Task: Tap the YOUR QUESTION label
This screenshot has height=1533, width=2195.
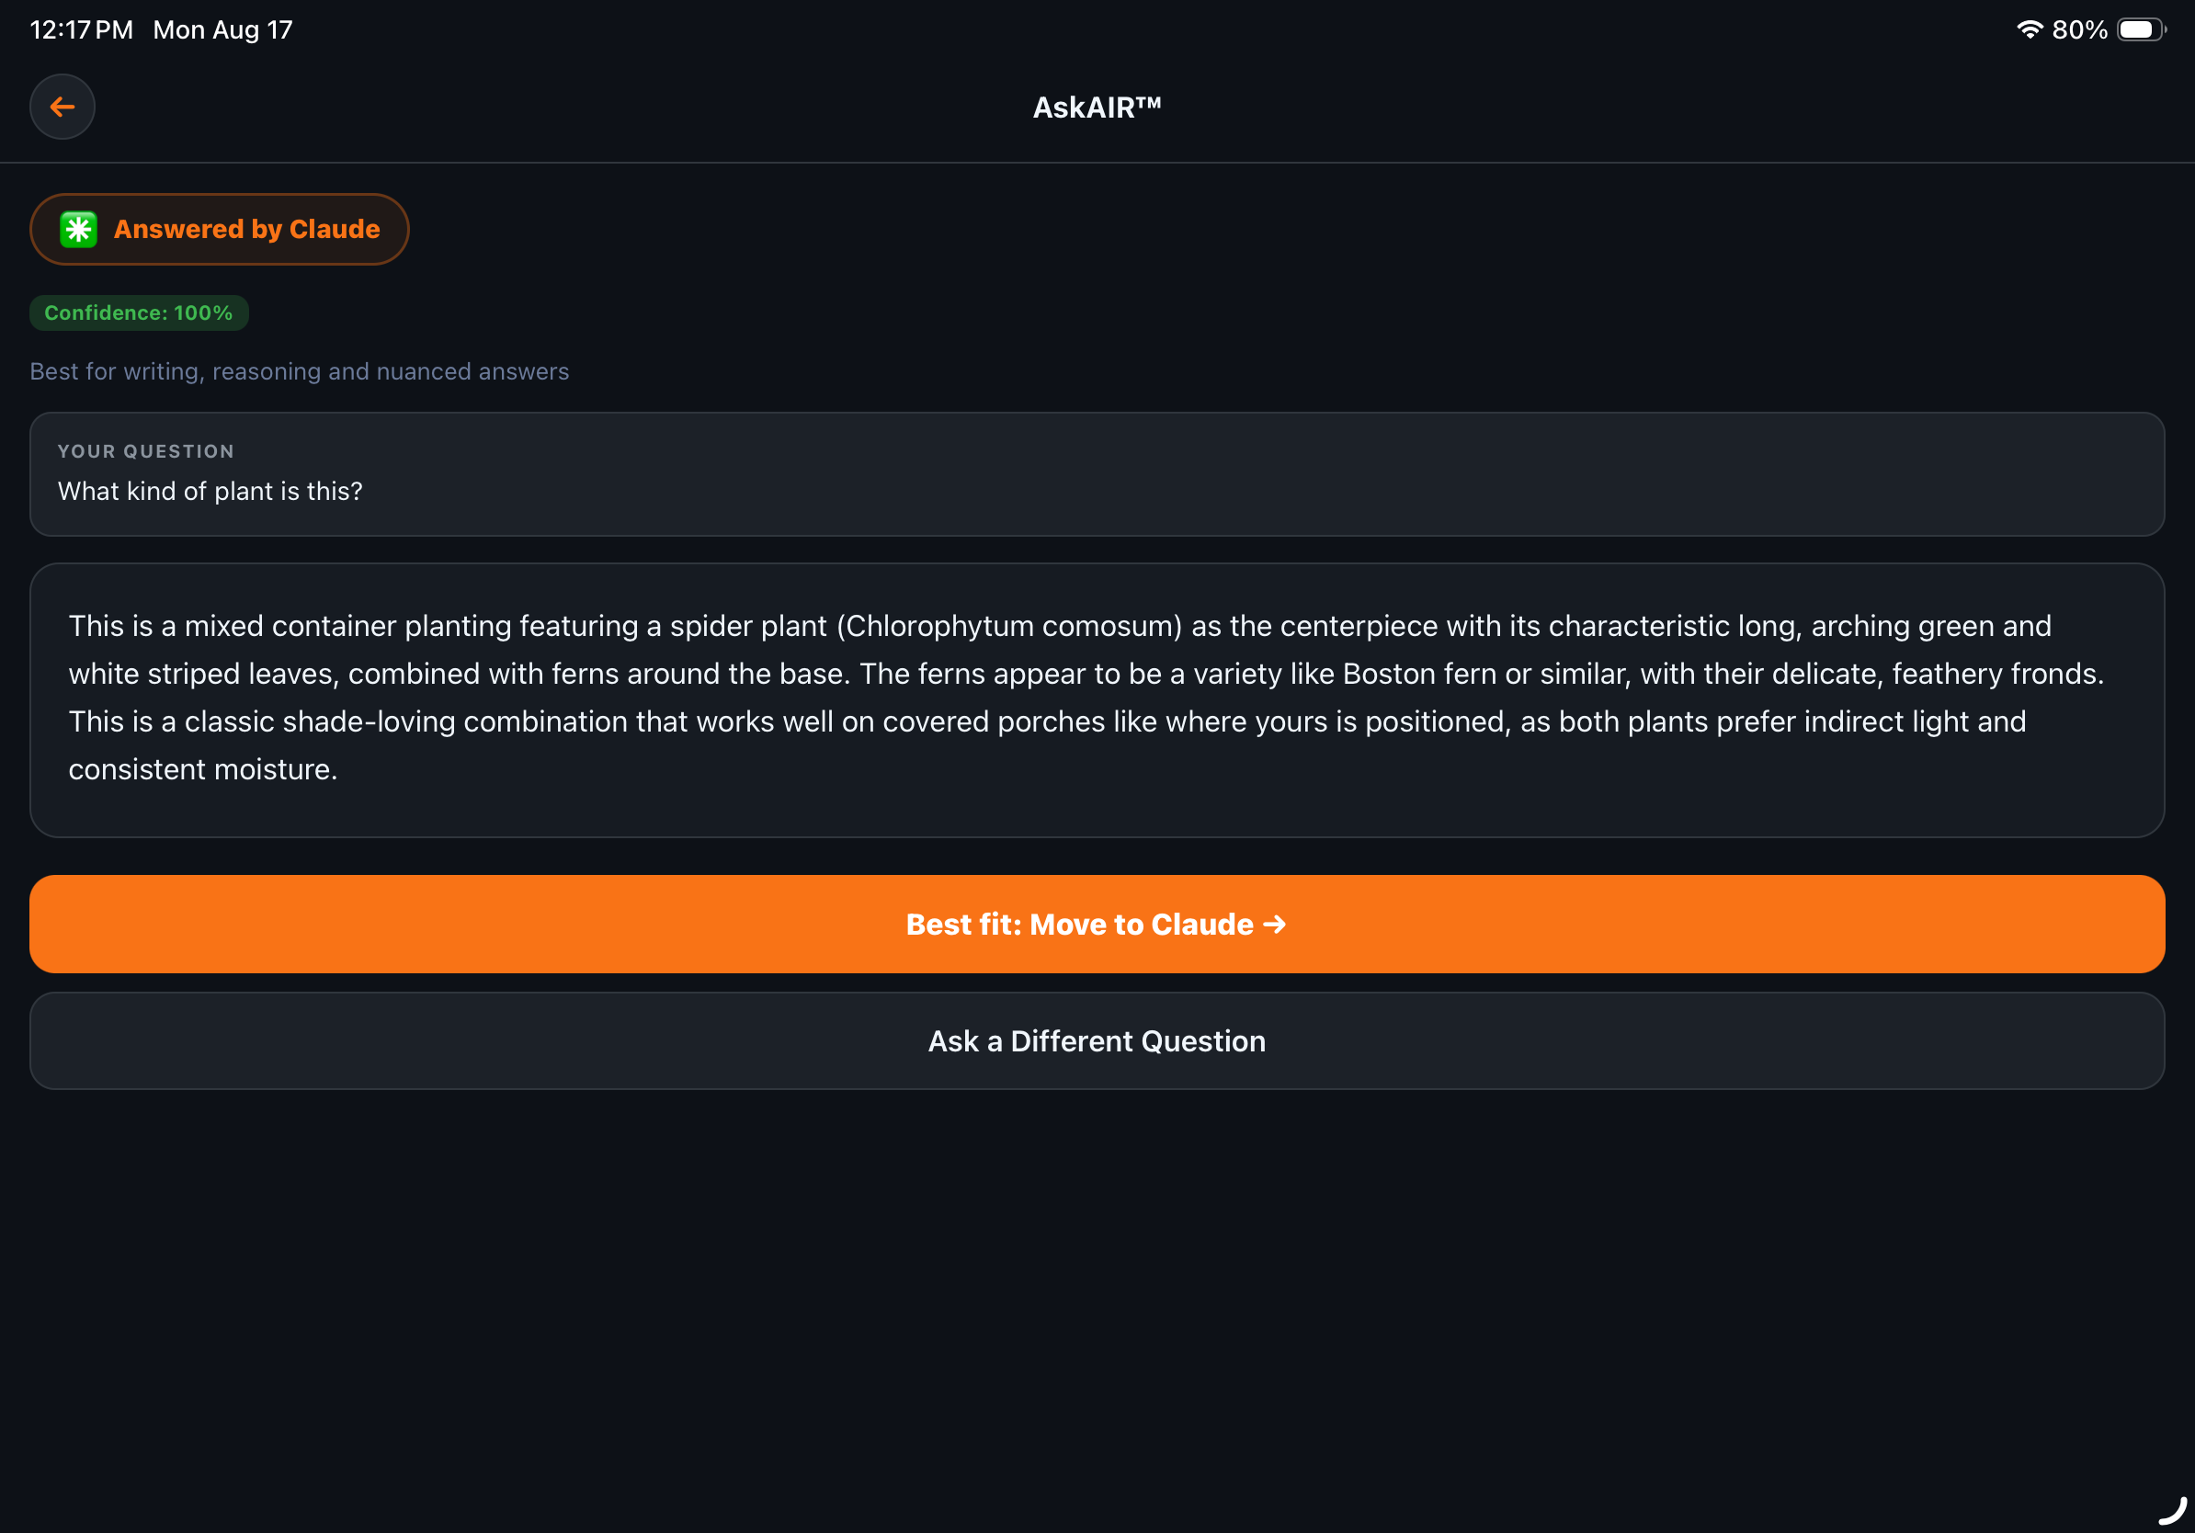Action: tap(146, 451)
